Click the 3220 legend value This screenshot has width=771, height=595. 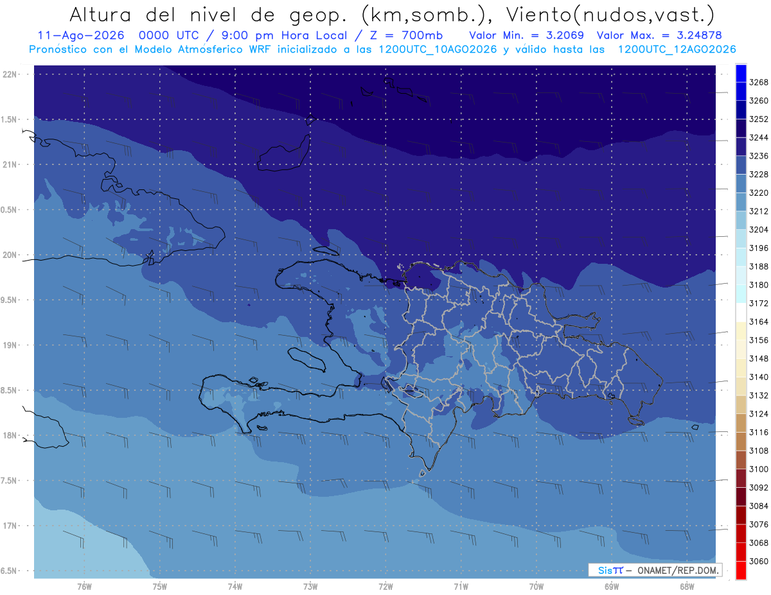pyautogui.click(x=759, y=193)
